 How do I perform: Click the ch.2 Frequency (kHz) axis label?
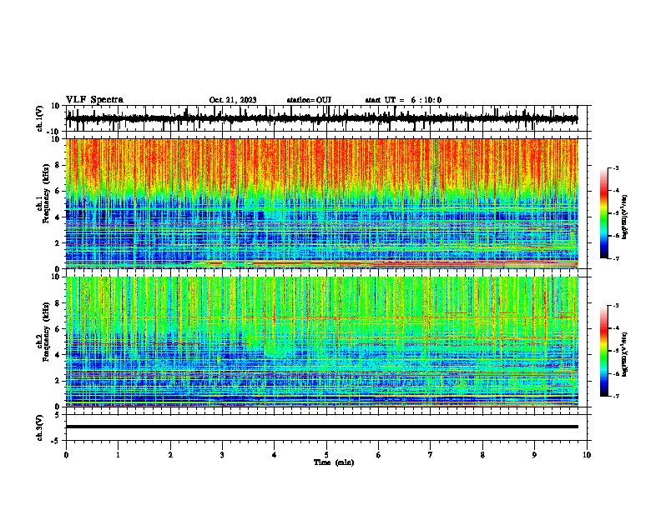click(46, 332)
